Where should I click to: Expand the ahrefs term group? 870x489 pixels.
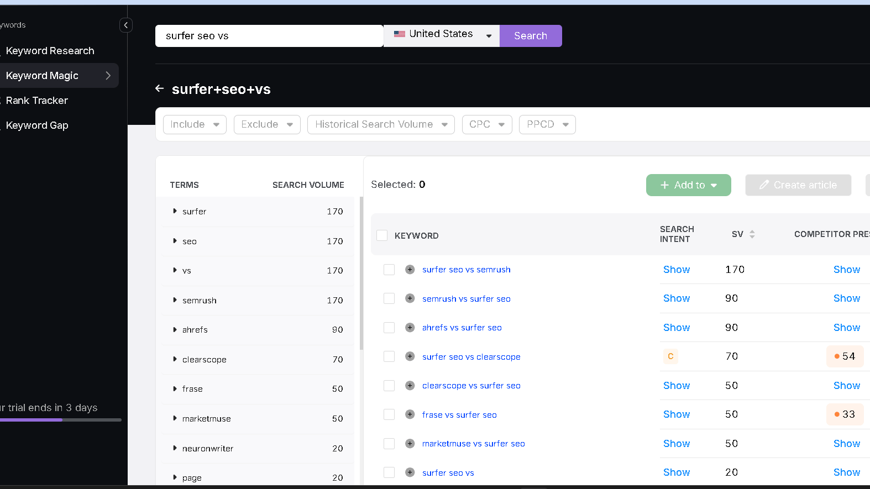click(175, 329)
